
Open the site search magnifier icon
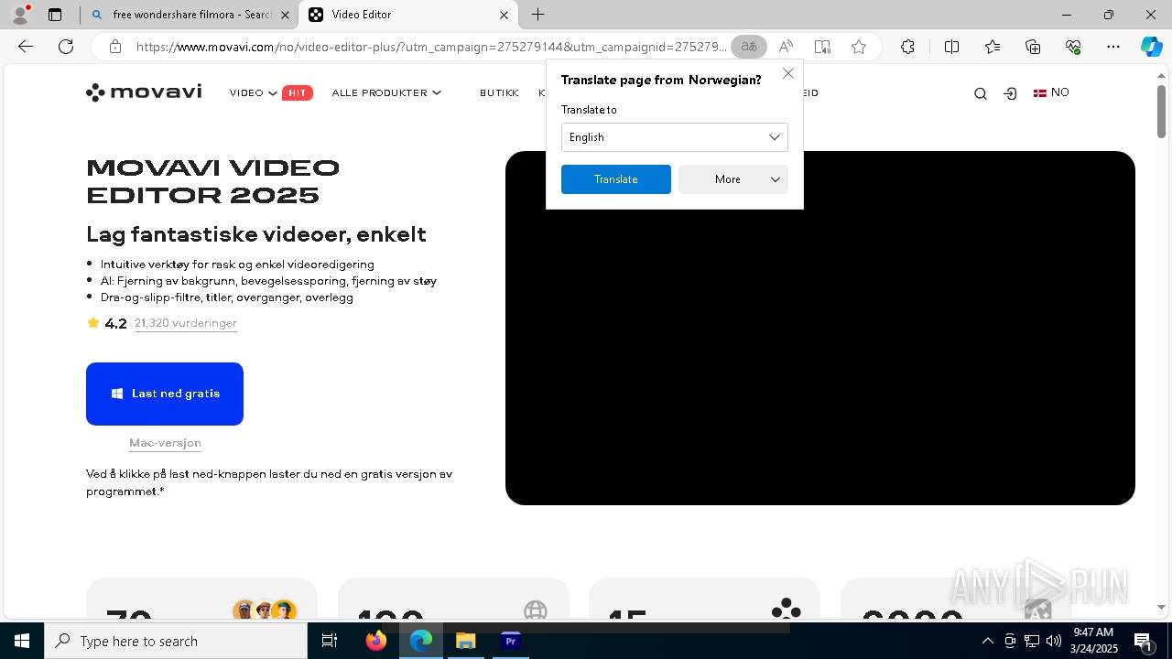(981, 93)
